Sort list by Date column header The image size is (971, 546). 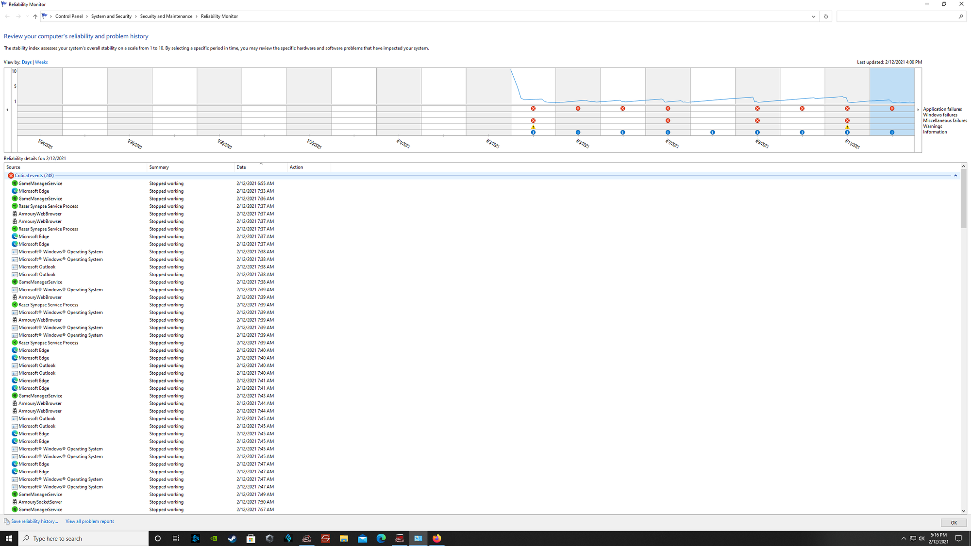260,167
